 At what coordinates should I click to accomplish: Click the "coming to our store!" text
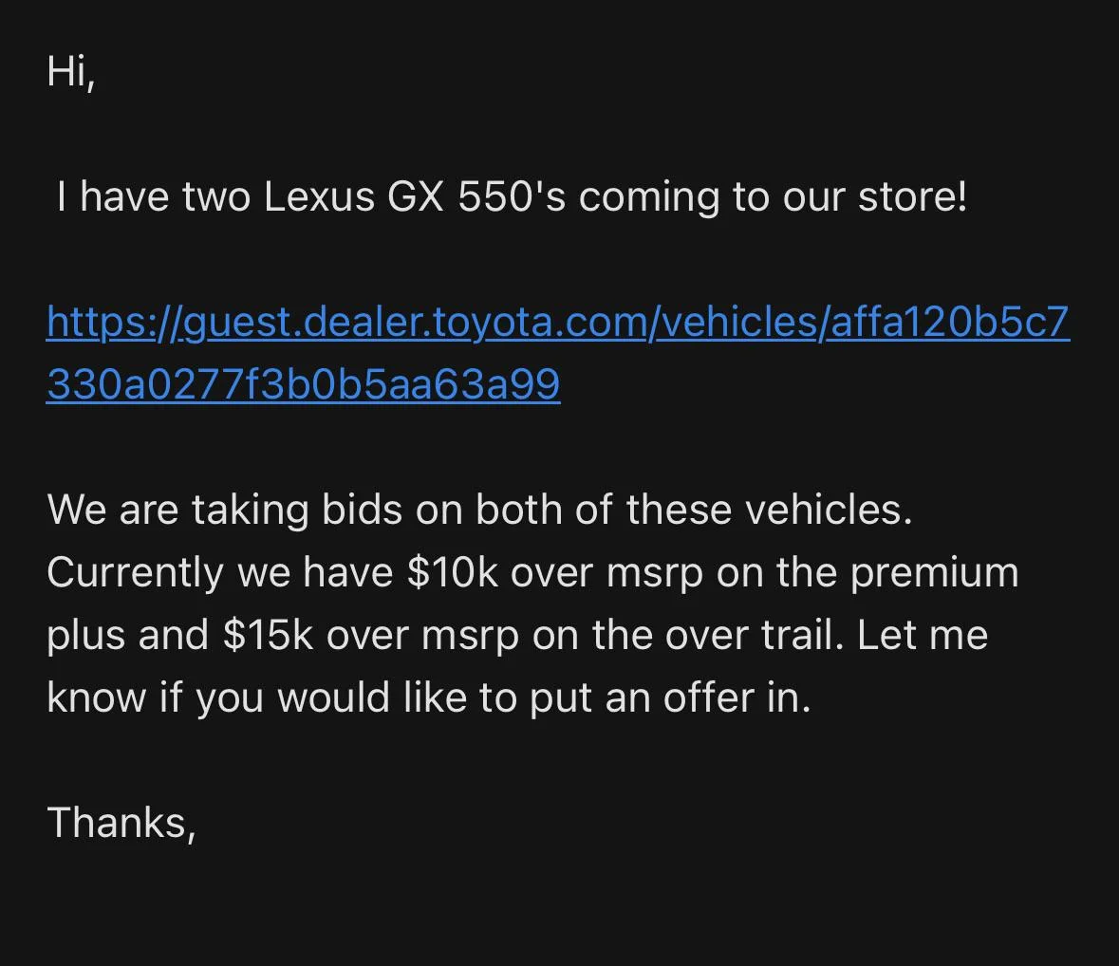(x=773, y=197)
